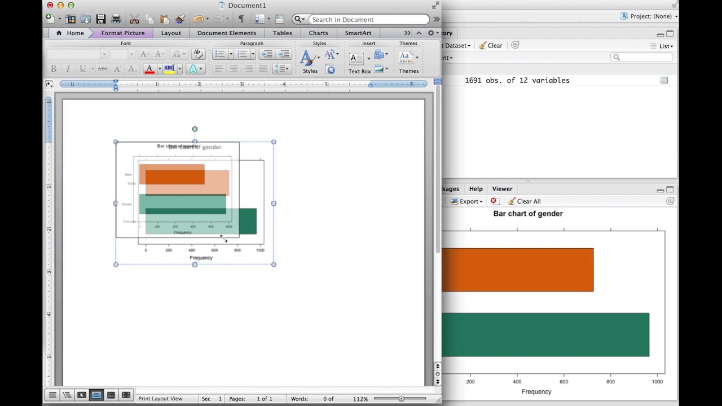Click the Change Styles icon in Styles group
Screen dimensions: 722x406
pos(330,55)
